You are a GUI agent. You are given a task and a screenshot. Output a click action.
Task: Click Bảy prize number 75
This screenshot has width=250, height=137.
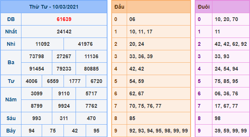pyautogui.click(x=53, y=131)
